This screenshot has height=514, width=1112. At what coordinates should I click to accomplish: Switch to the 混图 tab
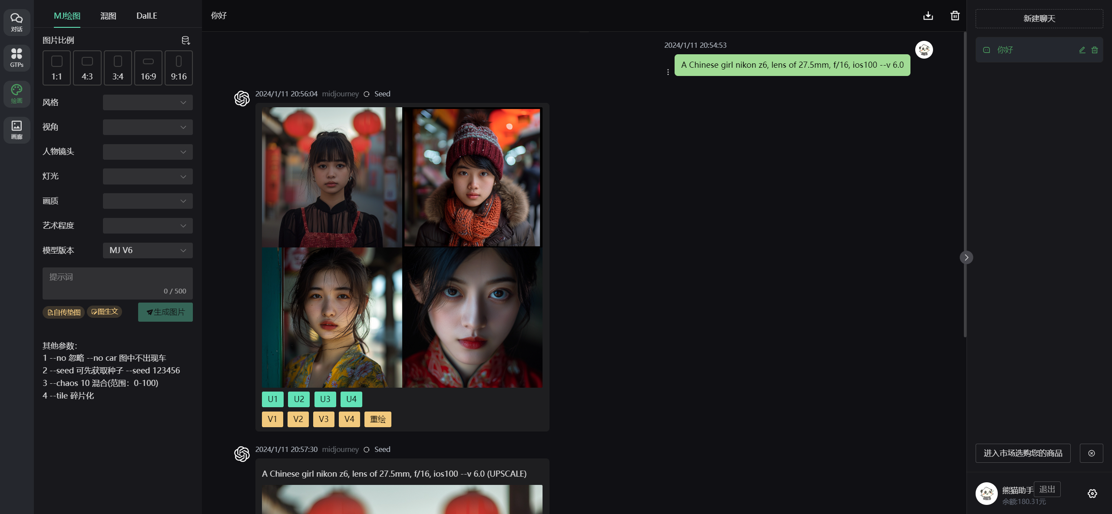pos(108,16)
